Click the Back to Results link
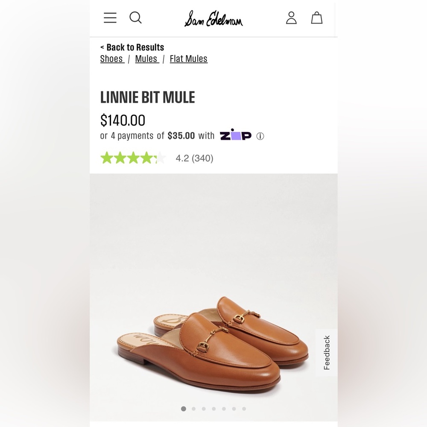Viewport: 427px width, 427px height. (132, 47)
